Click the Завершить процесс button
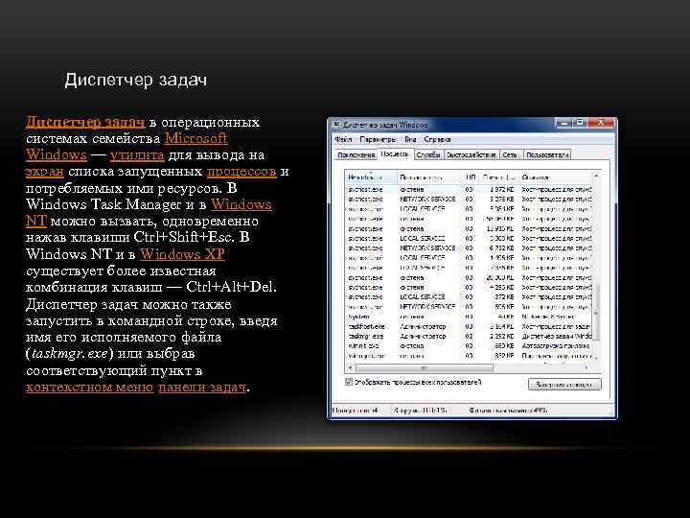The width and height of the screenshot is (690, 518). pyautogui.click(x=564, y=385)
